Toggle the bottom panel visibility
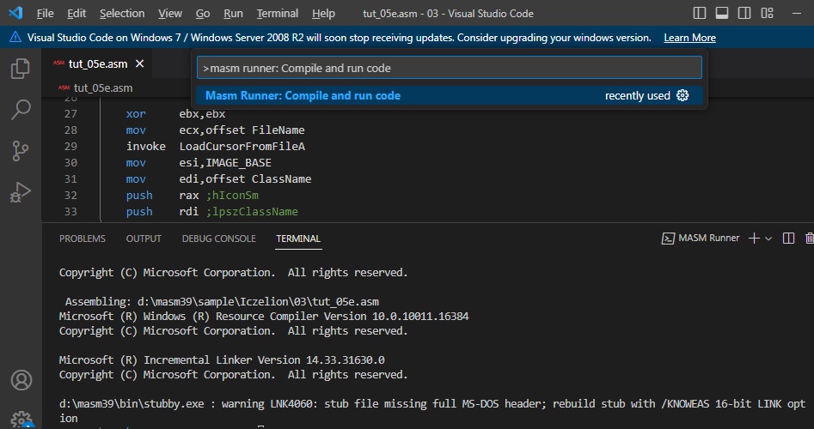Screen dimensions: 814x429 click(722, 14)
